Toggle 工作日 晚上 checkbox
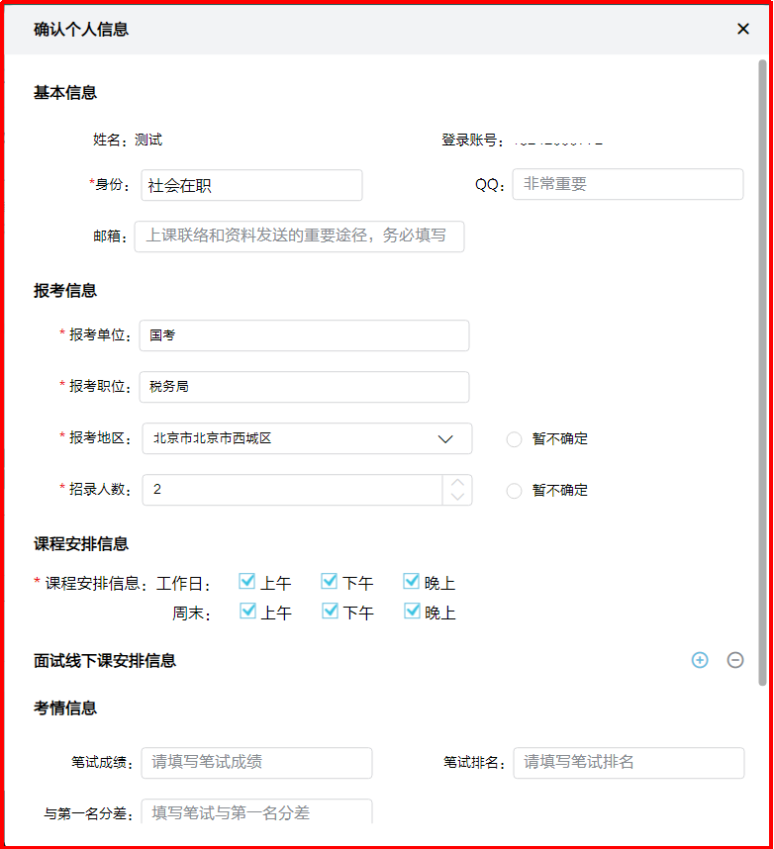 pos(412,582)
